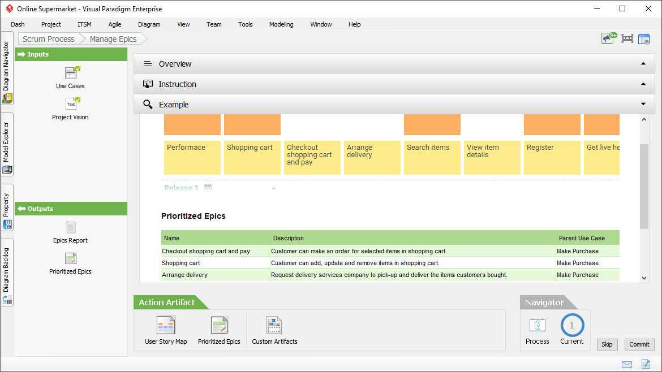This screenshot has height=372, width=662.
Task: Open Diagram Navigator side tab
Action: click(7, 68)
